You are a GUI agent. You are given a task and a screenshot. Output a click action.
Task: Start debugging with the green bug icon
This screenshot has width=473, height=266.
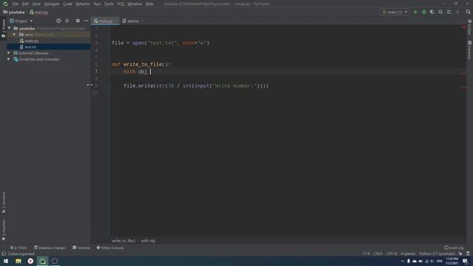coord(423,12)
